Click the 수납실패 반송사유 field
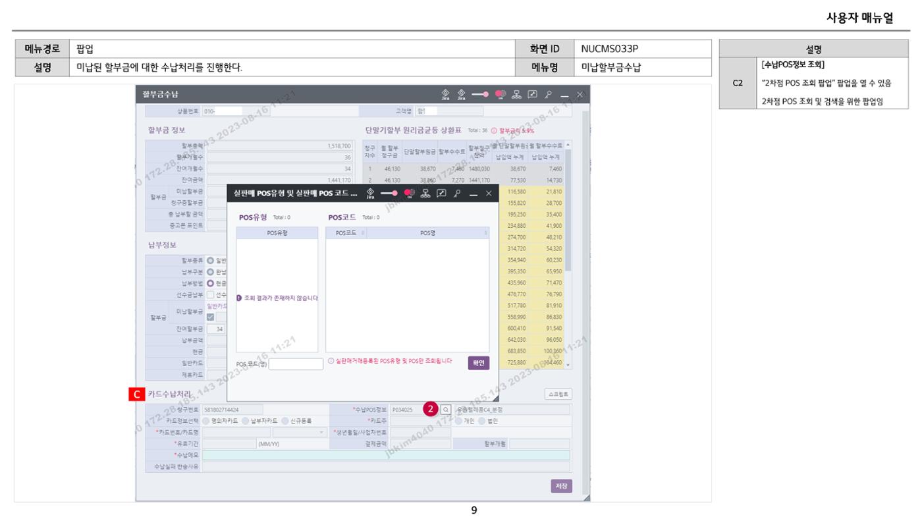Screen dimensions: 922x519 tap(386, 467)
